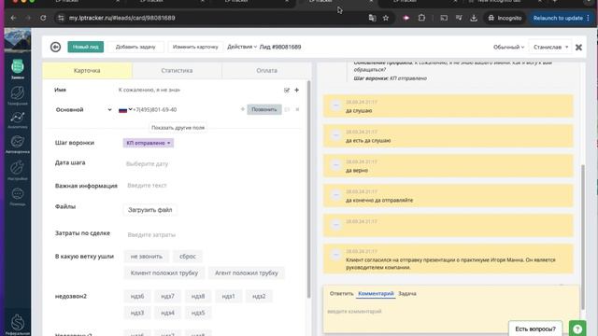Screen dimensions: 598x336
Task: Select the Комментарий tab
Action: tap(376, 294)
